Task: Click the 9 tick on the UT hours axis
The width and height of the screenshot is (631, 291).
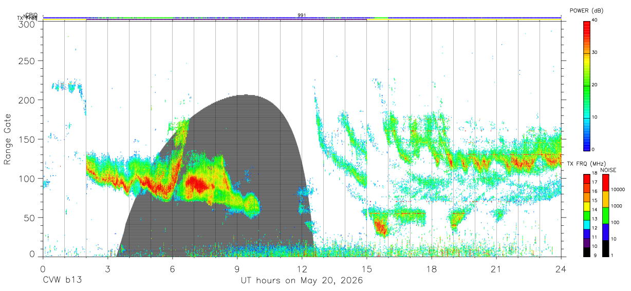Action: 237,269
